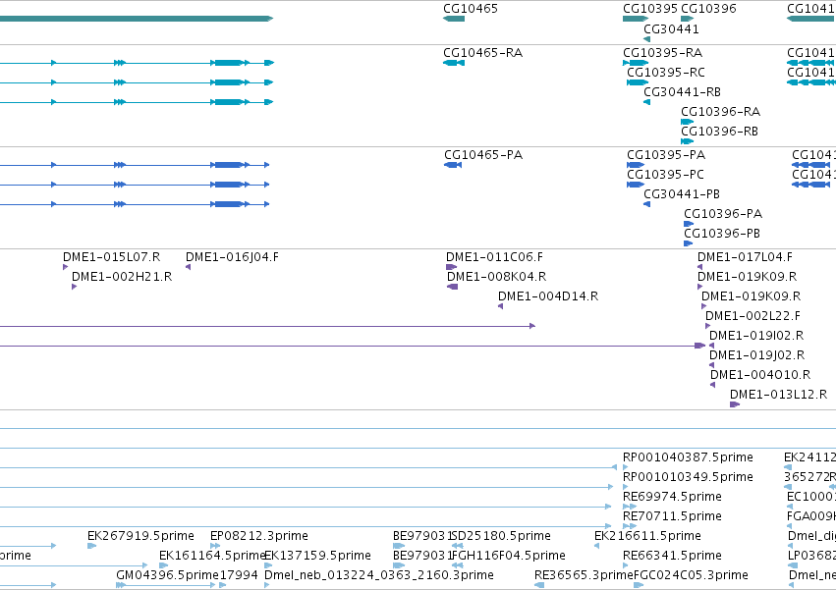Click transcript label CG10396-RB
This screenshot has height=590, width=836.
pos(719,132)
